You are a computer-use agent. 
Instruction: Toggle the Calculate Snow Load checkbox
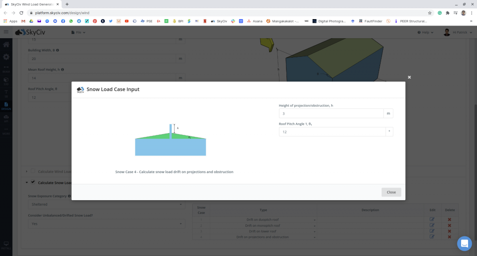click(33, 182)
